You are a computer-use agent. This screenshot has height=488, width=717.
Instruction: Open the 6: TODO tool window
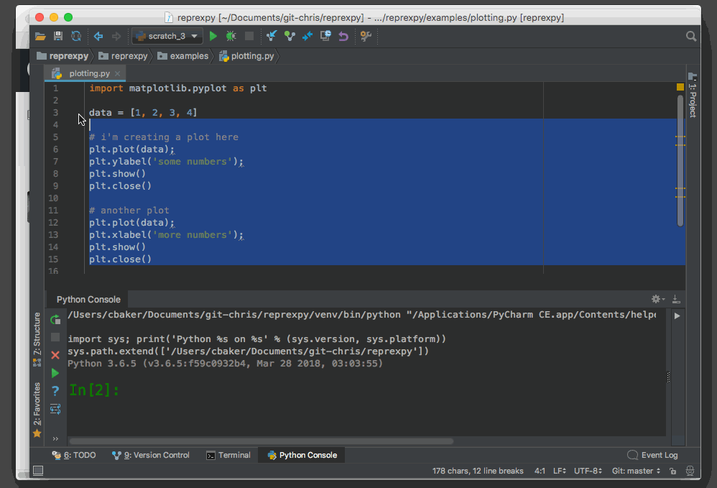[x=73, y=455]
